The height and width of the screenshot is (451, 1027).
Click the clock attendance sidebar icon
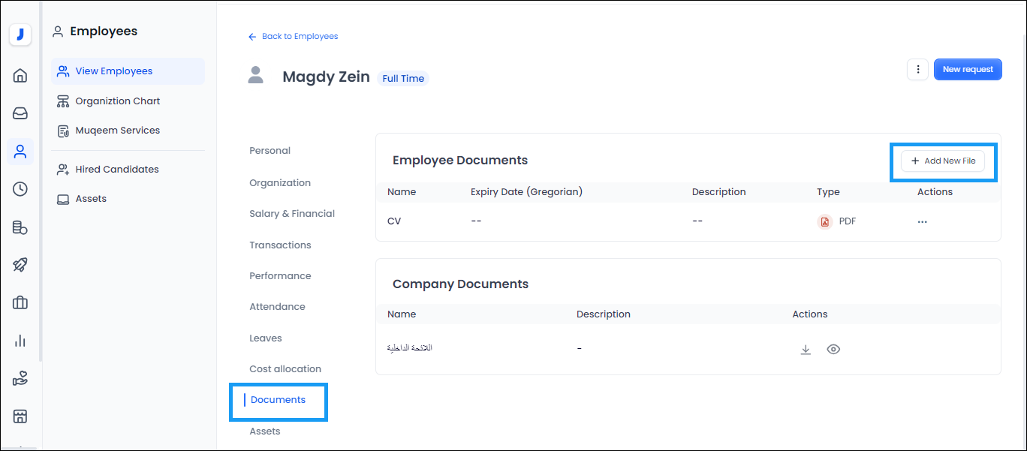[20, 189]
